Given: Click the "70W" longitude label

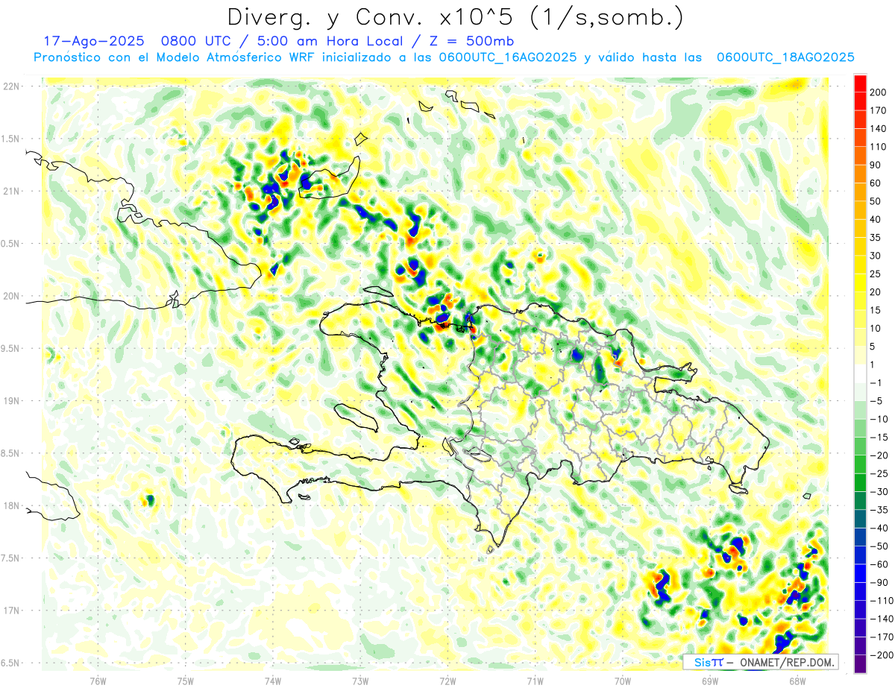Looking at the screenshot, I should (x=623, y=680).
